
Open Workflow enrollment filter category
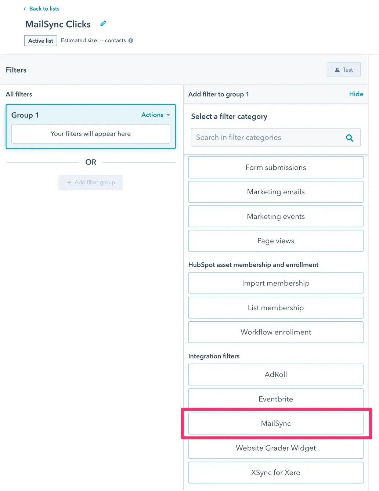point(276,332)
